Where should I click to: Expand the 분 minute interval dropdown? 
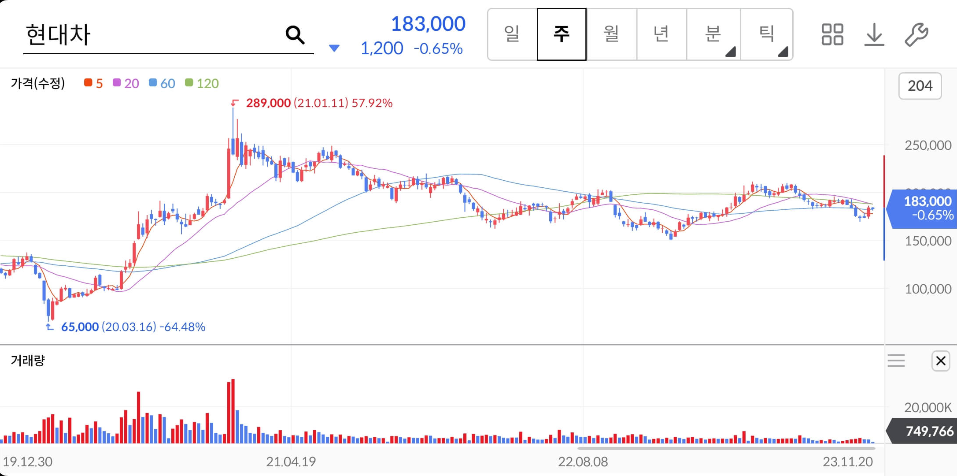[x=713, y=34]
